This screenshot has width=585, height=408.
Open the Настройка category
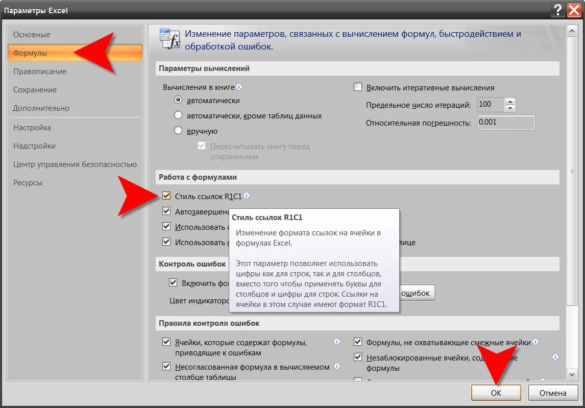tap(75, 127)
